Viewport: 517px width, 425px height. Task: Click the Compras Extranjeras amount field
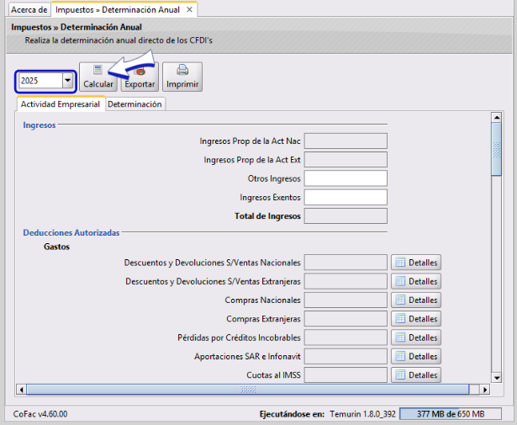(346, 319)
